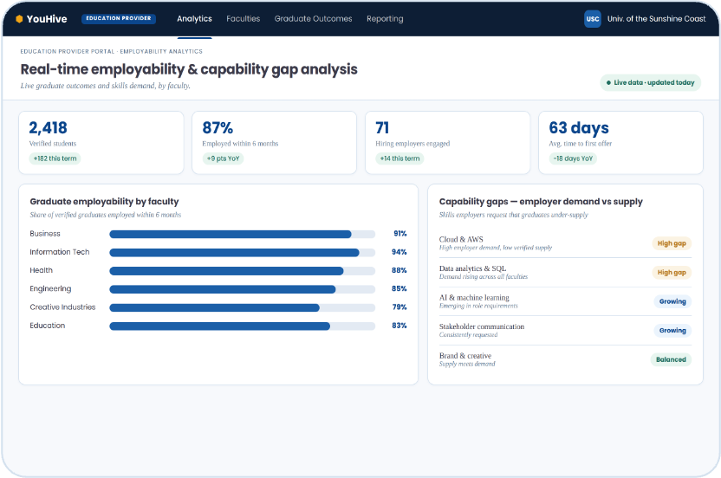This screenshot has width=721, height=478.
Task: Open the Data analytics & SQL row
Action: [x=565, y=272]
